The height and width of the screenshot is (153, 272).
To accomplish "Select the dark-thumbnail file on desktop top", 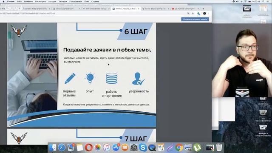I will 247,8.
